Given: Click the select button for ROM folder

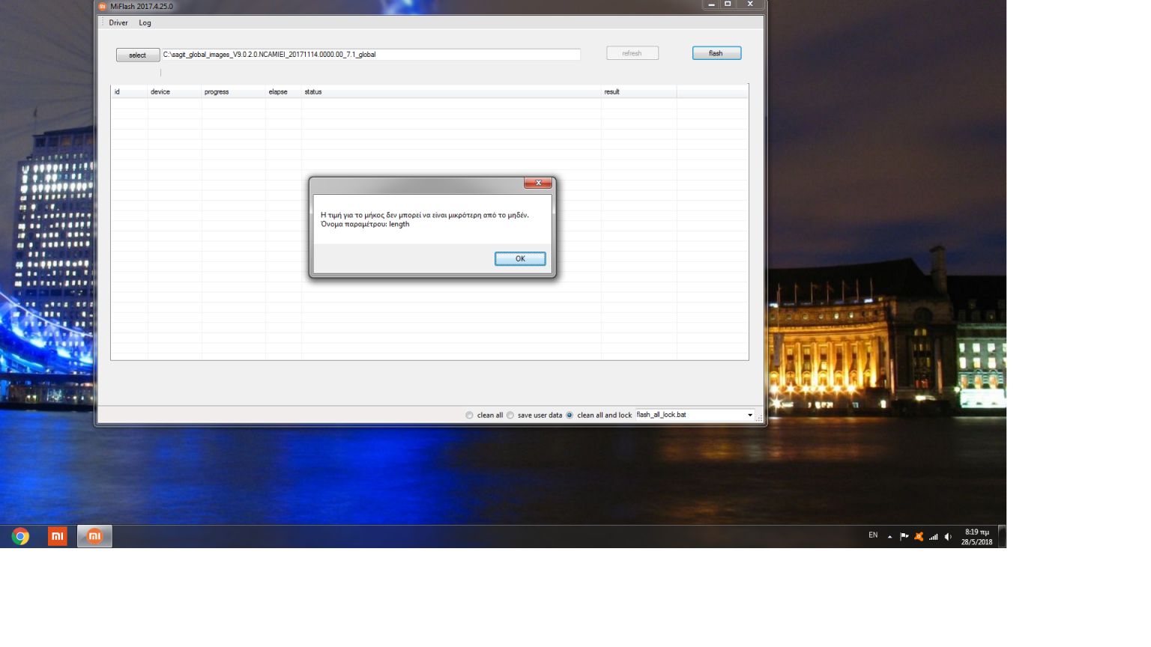Looking at the screenshot, I should [138, 55].
